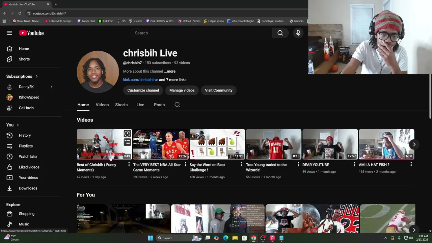432x243 pixels.
Task: Open the kick.com/chrisbihlive link
Action: pos(140,80)
